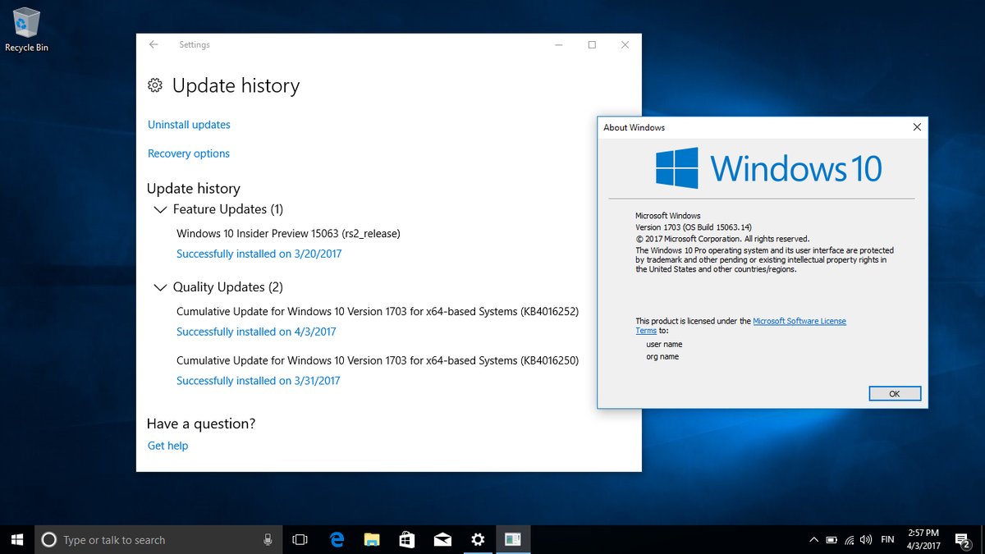Click the gear icon beside Update history
The image size is (985, 554).
click(x=155, y=85)
